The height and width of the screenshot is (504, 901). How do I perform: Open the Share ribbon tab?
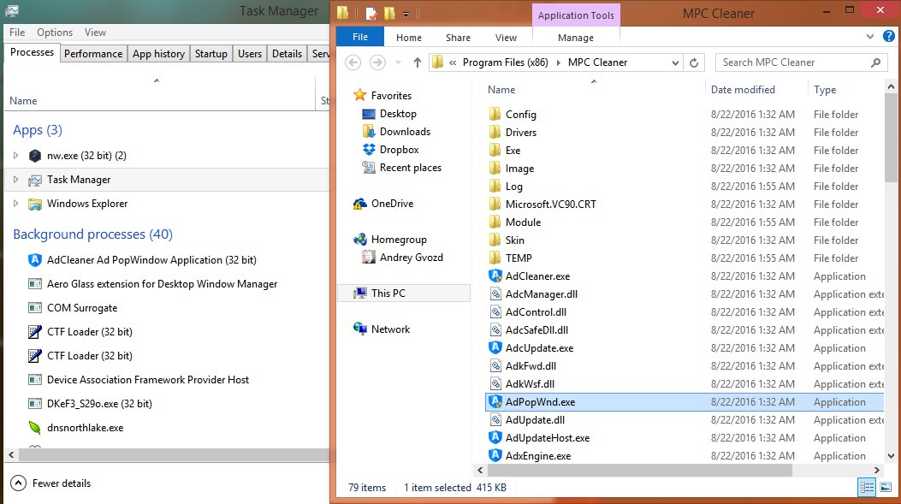click(x=458, y=38)
